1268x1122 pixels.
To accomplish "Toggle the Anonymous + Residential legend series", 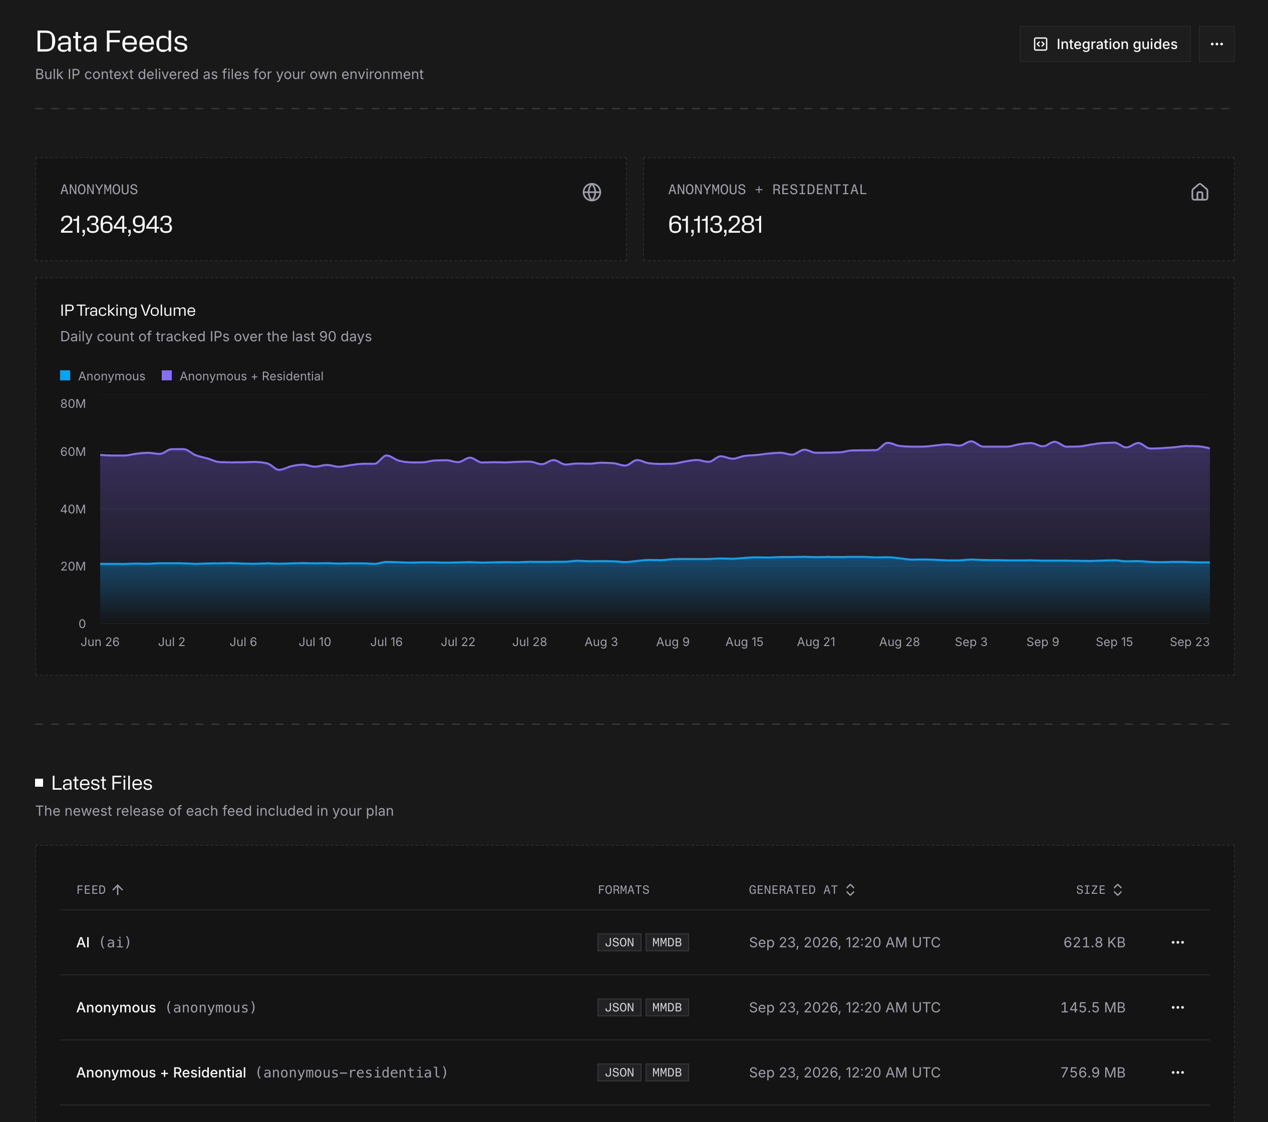I will click(242, 376).
